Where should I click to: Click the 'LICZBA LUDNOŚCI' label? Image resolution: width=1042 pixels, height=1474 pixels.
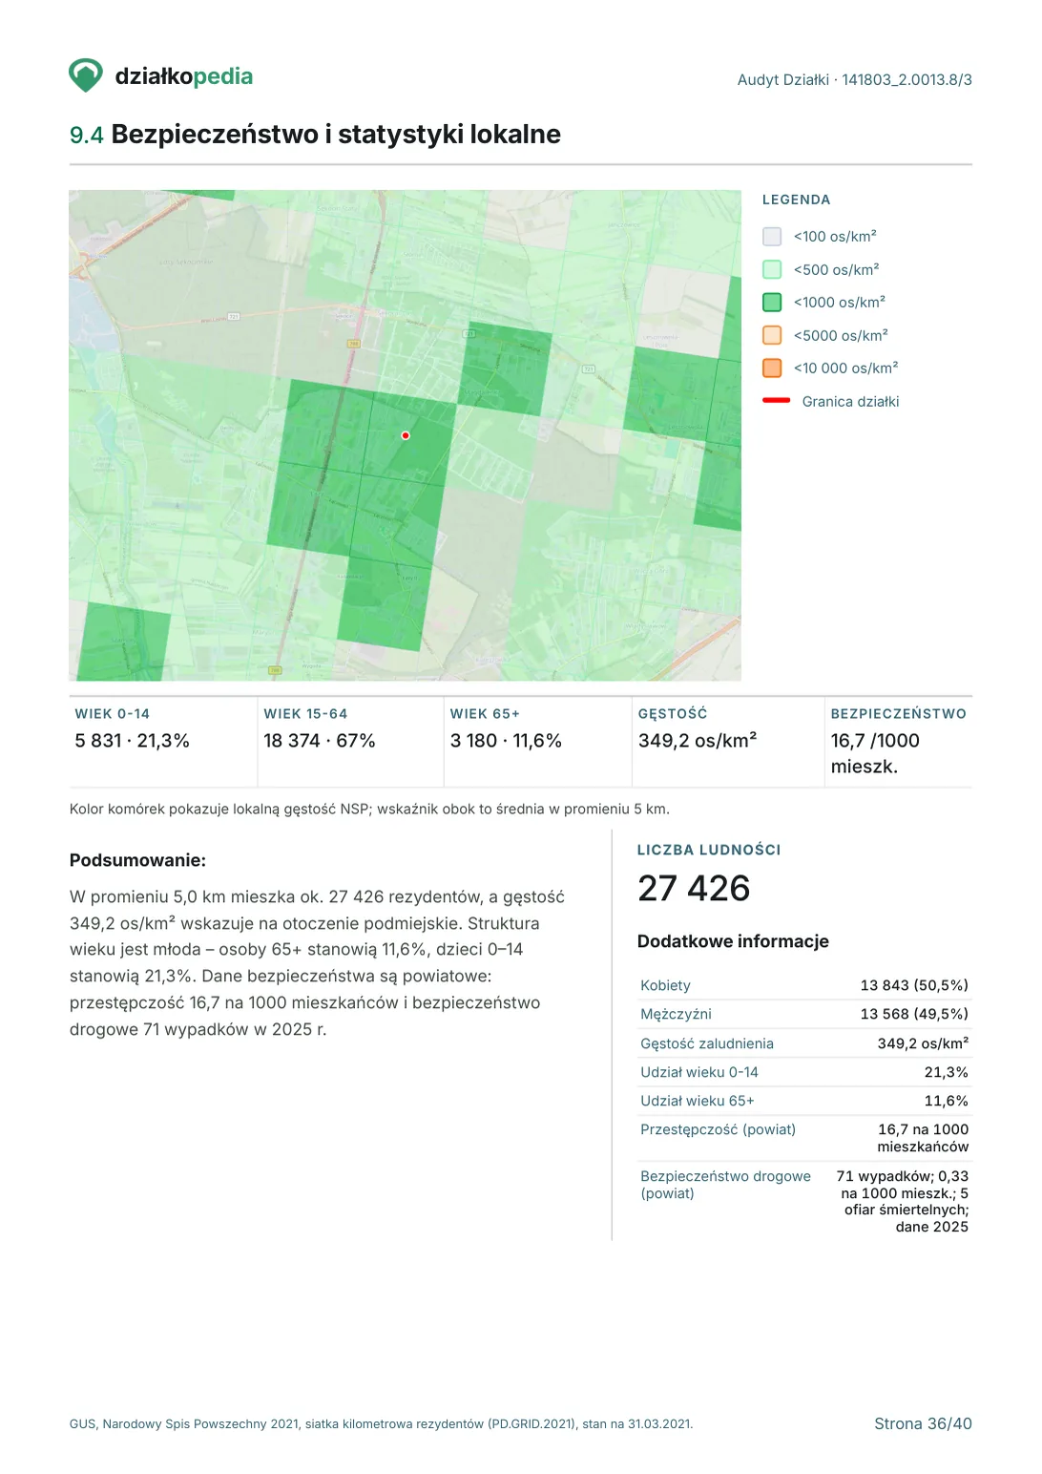pos(709,850)
